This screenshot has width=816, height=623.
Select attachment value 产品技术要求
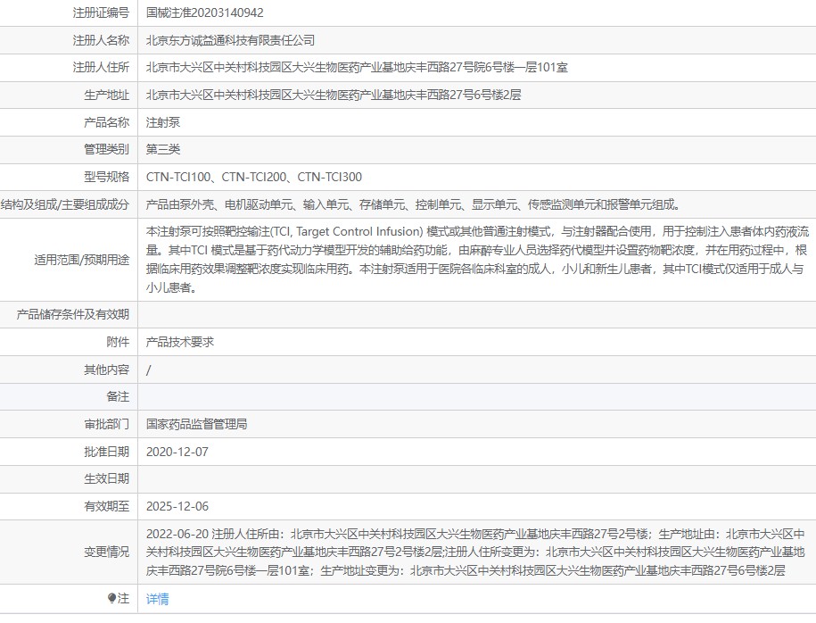pyautogui.click(x=179, y=342)
